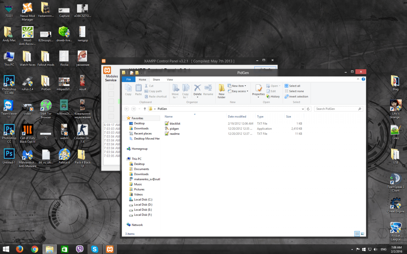The image size is (407, 254).
Task: Expand the Easy access dropdown
Action: click(240, 91)
